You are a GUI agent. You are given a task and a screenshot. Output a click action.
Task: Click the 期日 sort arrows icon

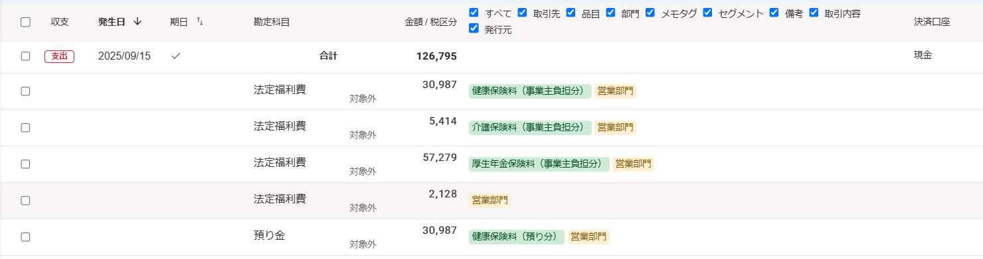pos(200,22)
